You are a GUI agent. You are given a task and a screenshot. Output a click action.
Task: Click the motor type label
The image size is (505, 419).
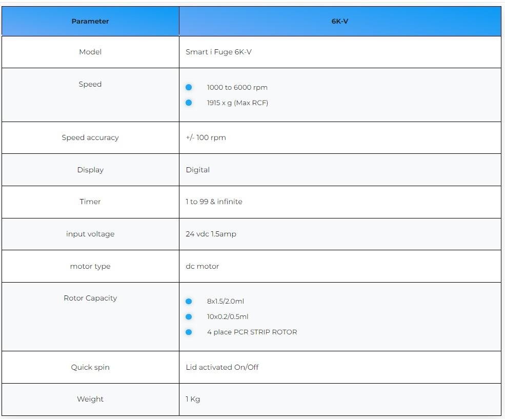[90, 266]
